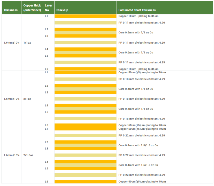The image size is (214, 186).
Task: Select the Layer No. column header
Action: (48, 8)
